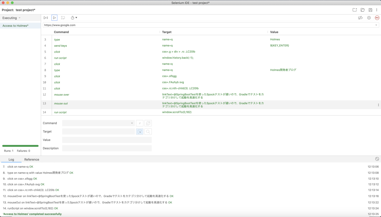Click the find target in page magnifier

(148, 132)
